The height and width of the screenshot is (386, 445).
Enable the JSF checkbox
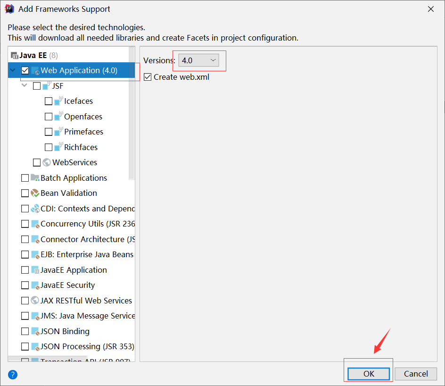37,86
